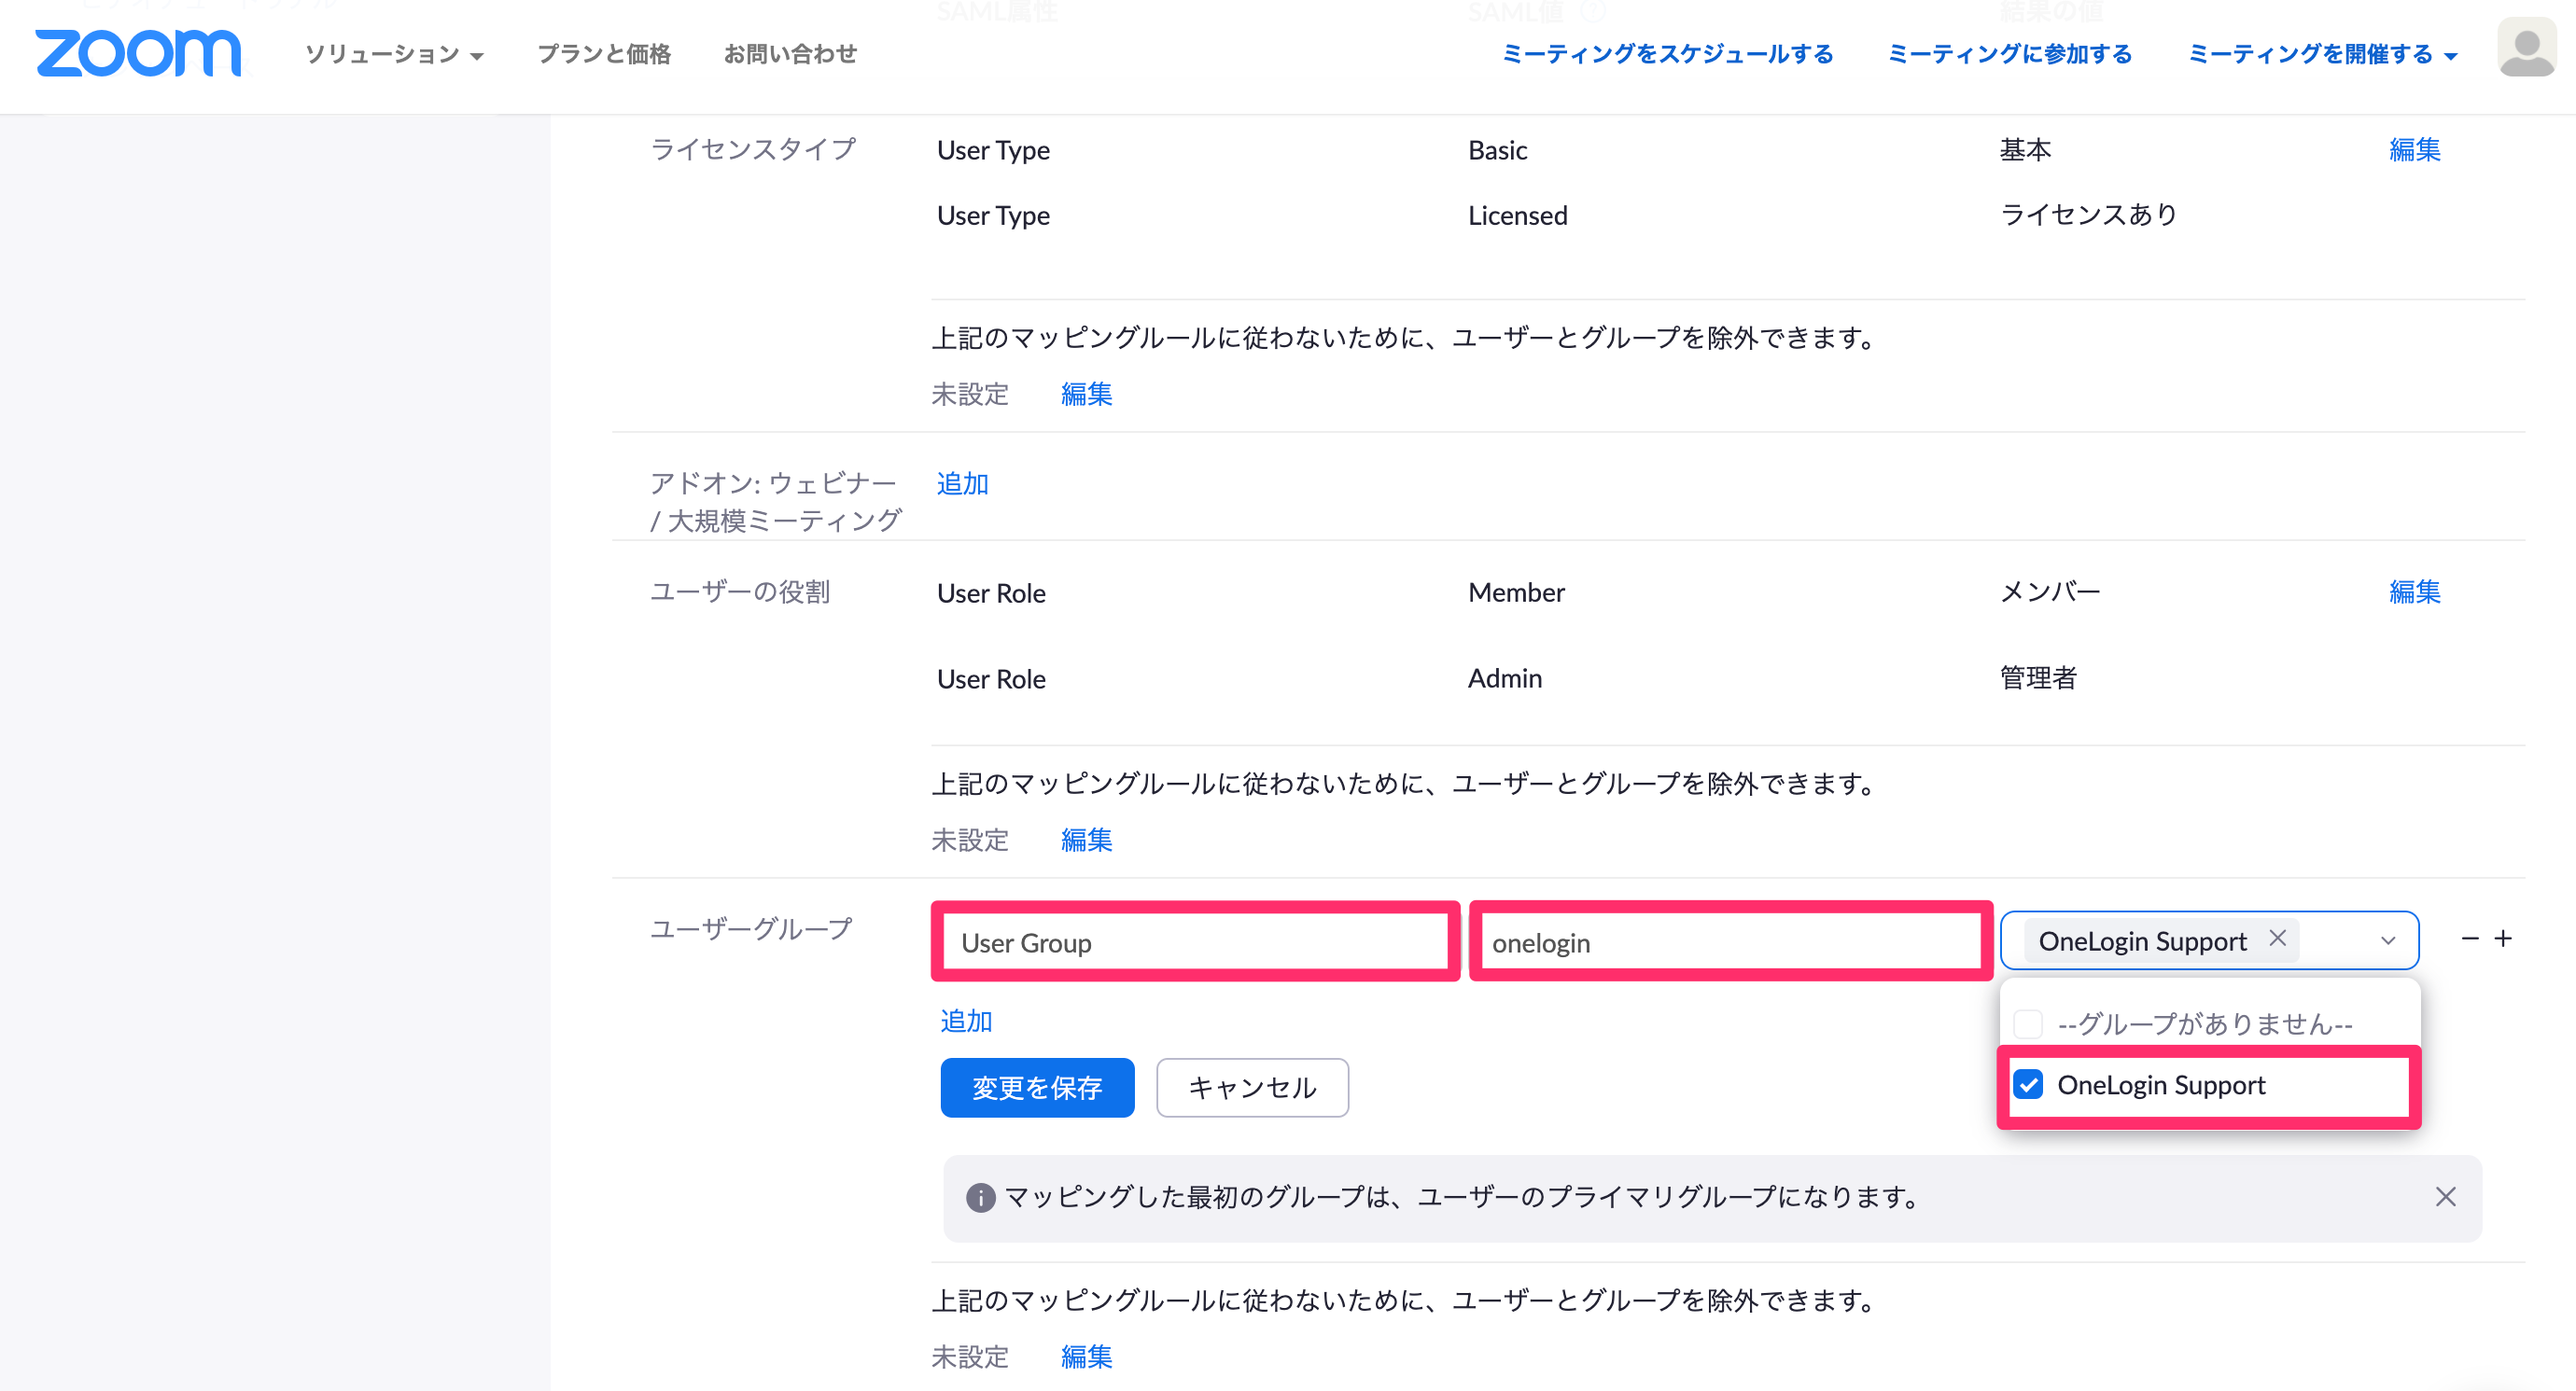Select the 基本 result value

[x=2025, y=150]
